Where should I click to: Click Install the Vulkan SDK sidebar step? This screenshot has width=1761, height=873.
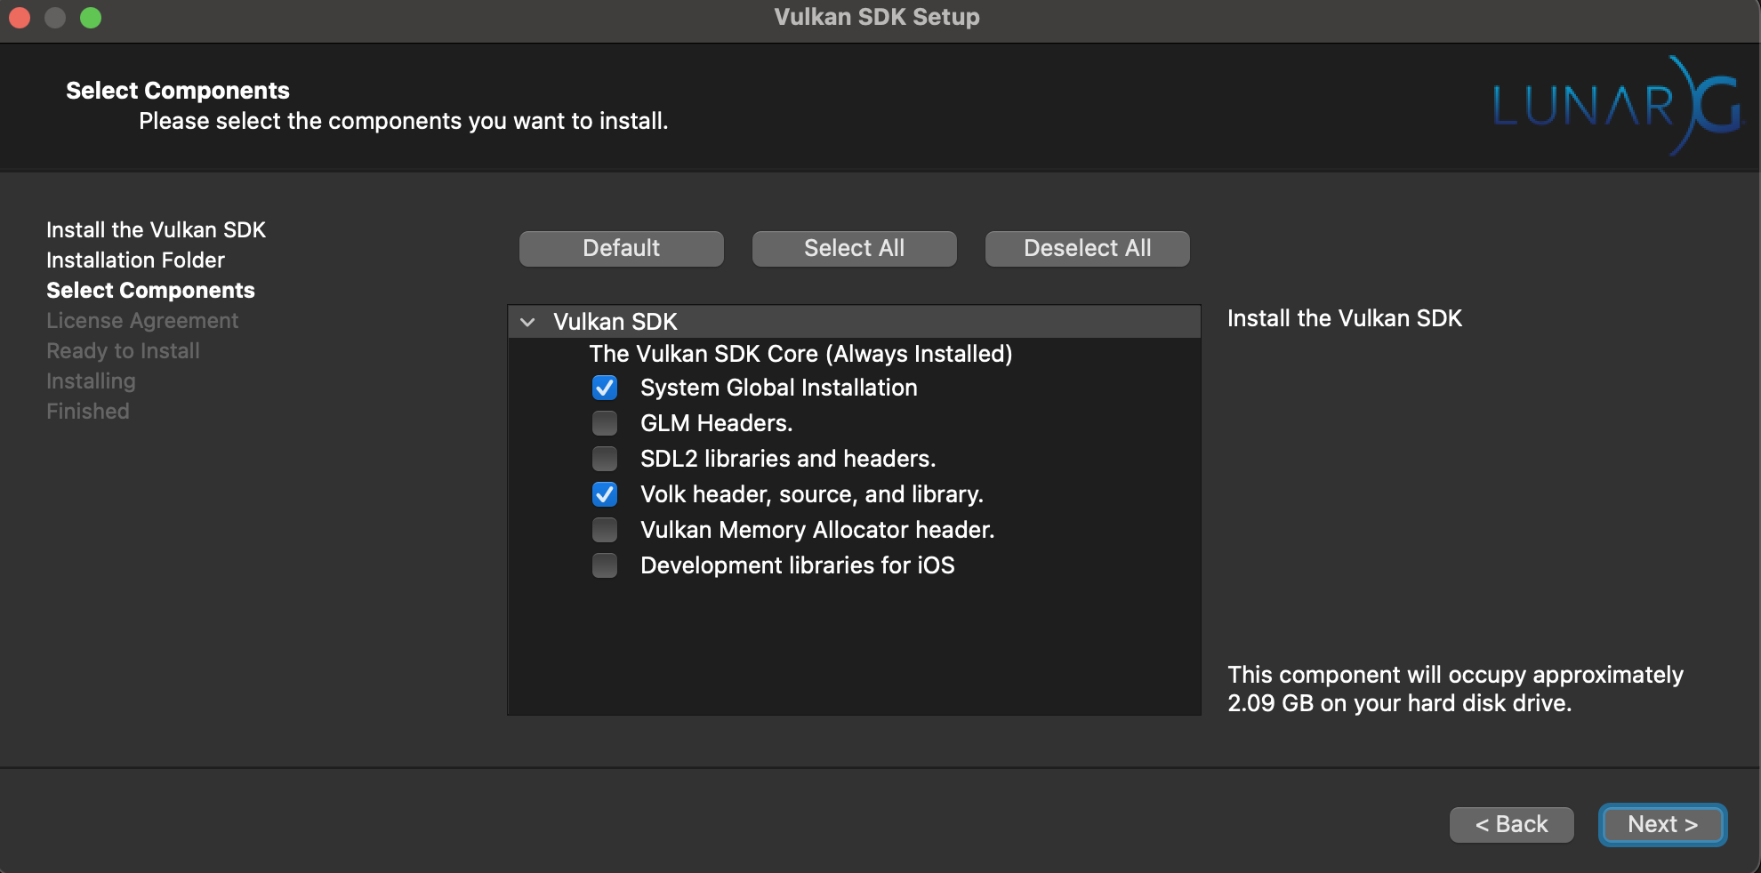pos(156,230)
